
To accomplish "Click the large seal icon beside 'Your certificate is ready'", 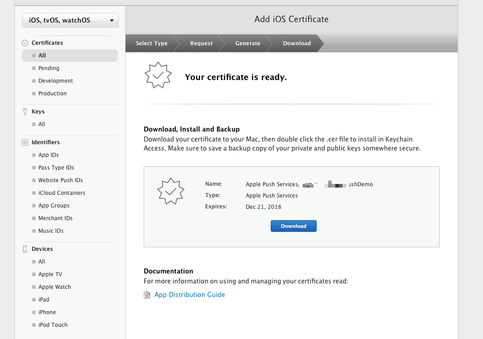I will (x=158, y=76).
